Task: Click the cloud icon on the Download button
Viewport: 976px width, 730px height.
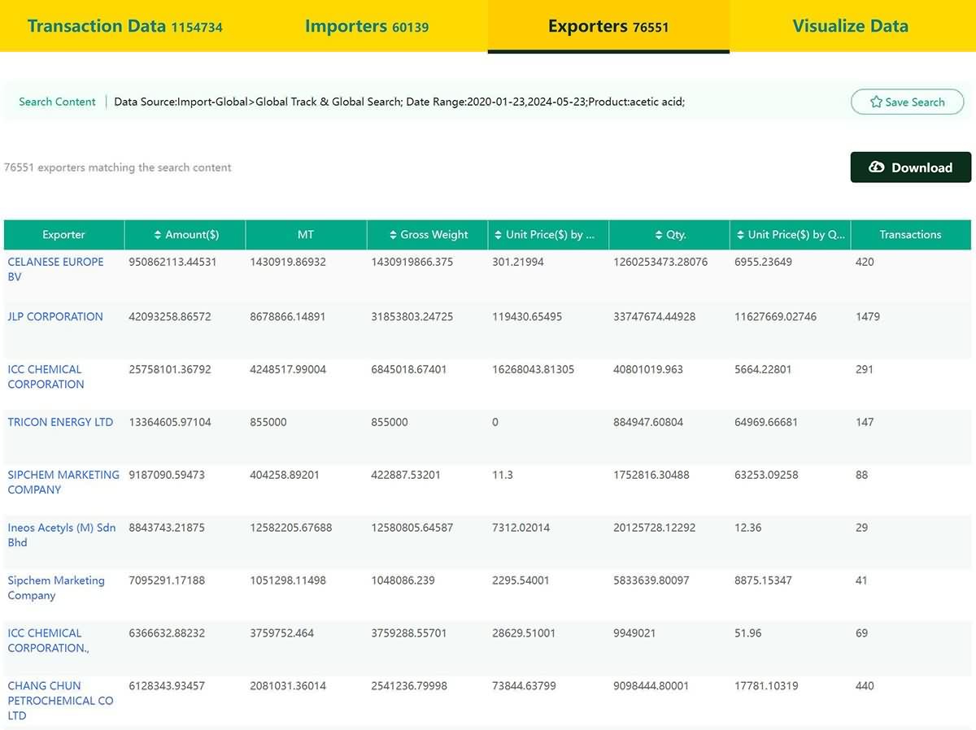Action: click(876, 167)
